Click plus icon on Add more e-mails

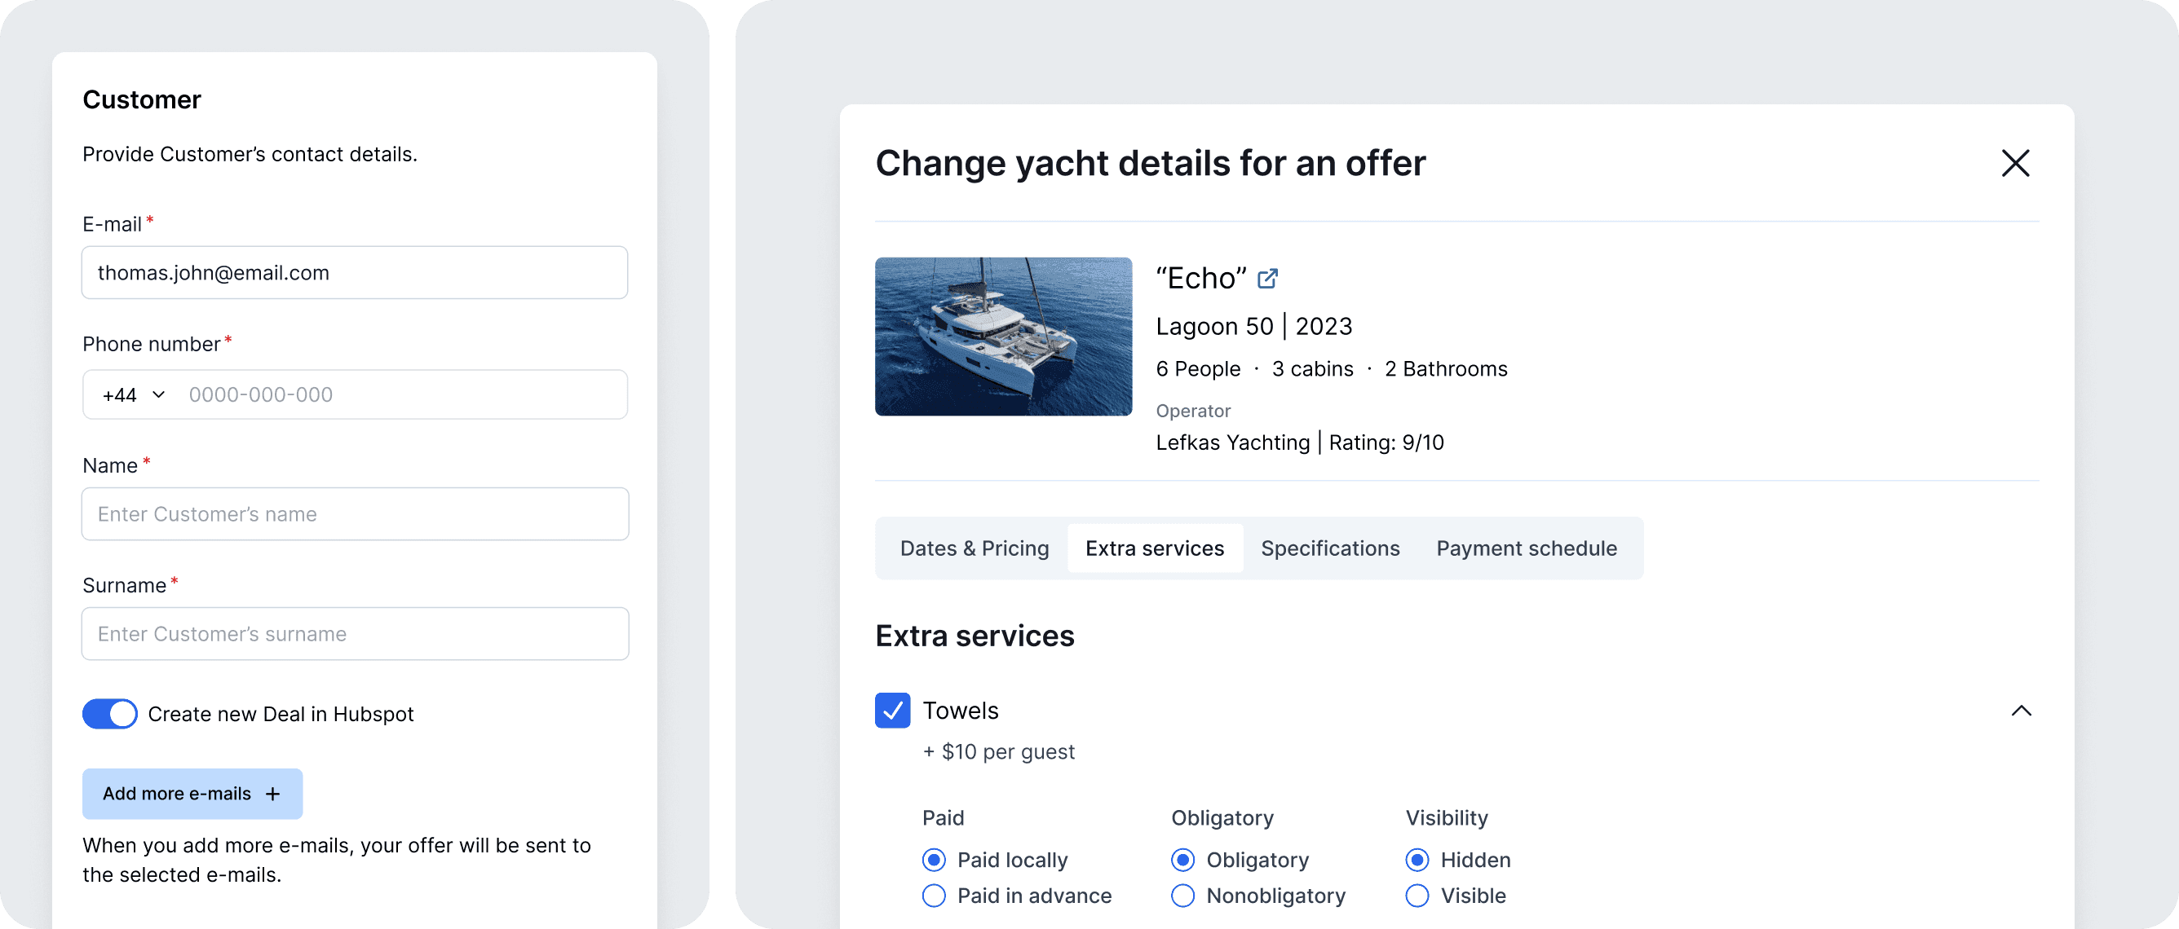pos(272,794)
